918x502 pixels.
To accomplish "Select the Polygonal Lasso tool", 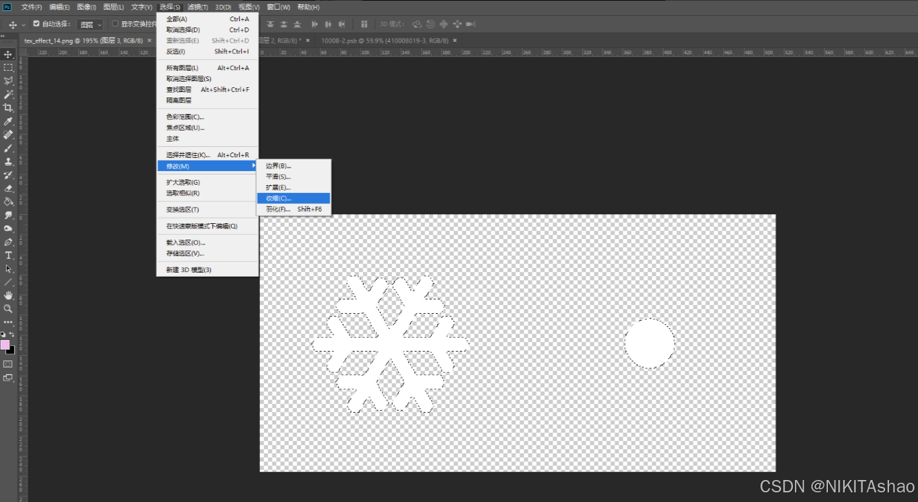I will coord(8,81).
